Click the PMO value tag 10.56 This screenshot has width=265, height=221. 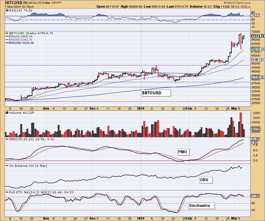(x=255, y=139)
